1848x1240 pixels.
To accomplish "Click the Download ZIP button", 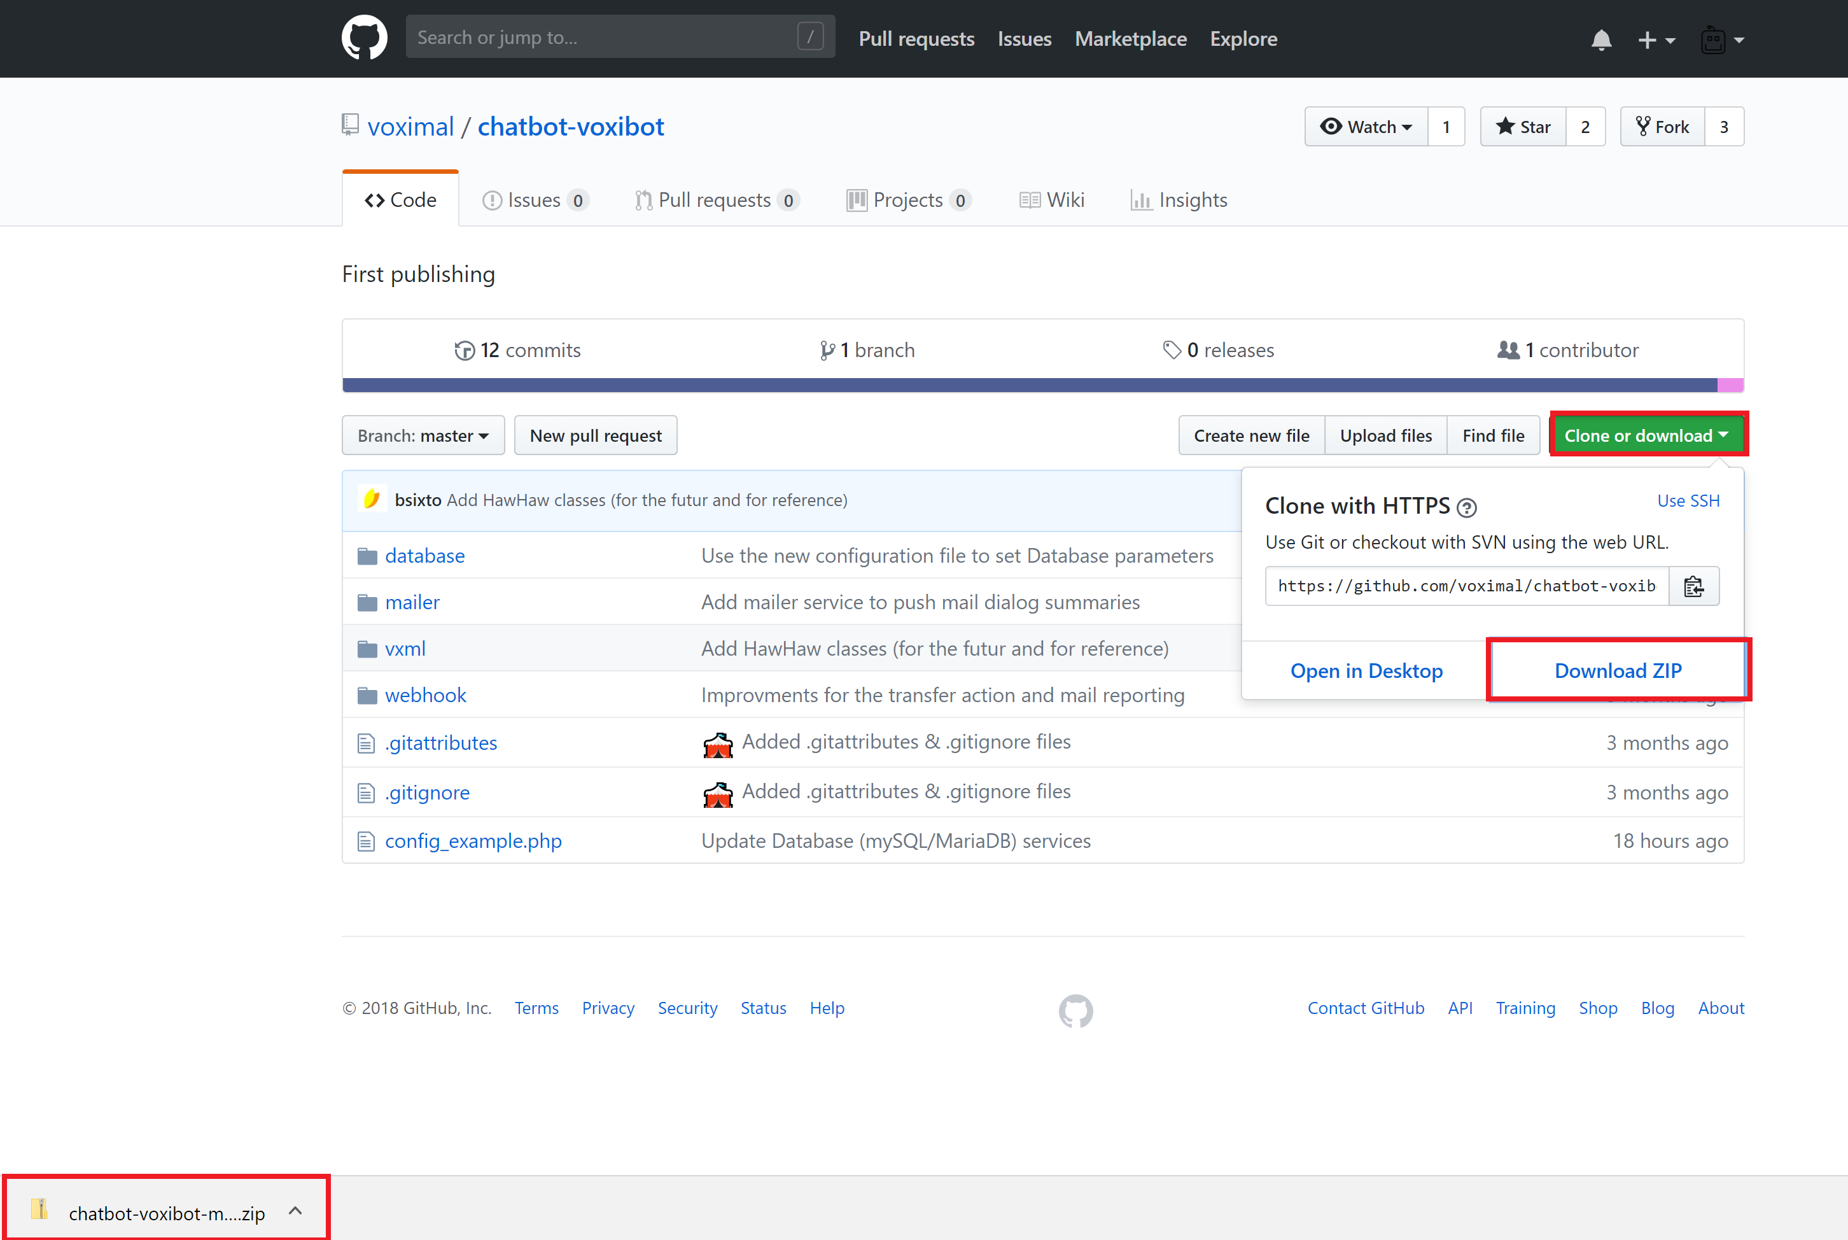I will tap(1617, 671).
